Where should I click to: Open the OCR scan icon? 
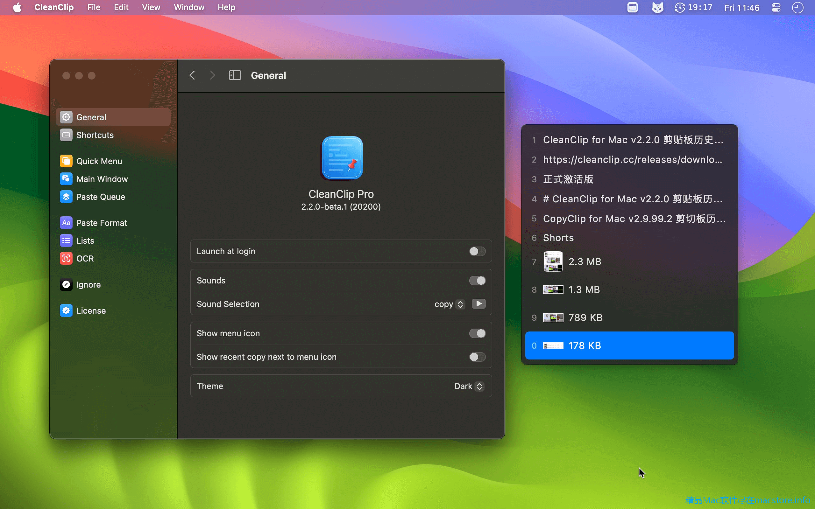tap(66, 258)
